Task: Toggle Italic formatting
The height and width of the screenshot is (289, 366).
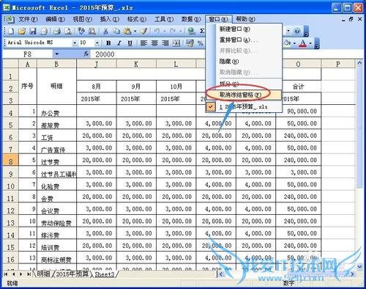Action: coord(119,43)
